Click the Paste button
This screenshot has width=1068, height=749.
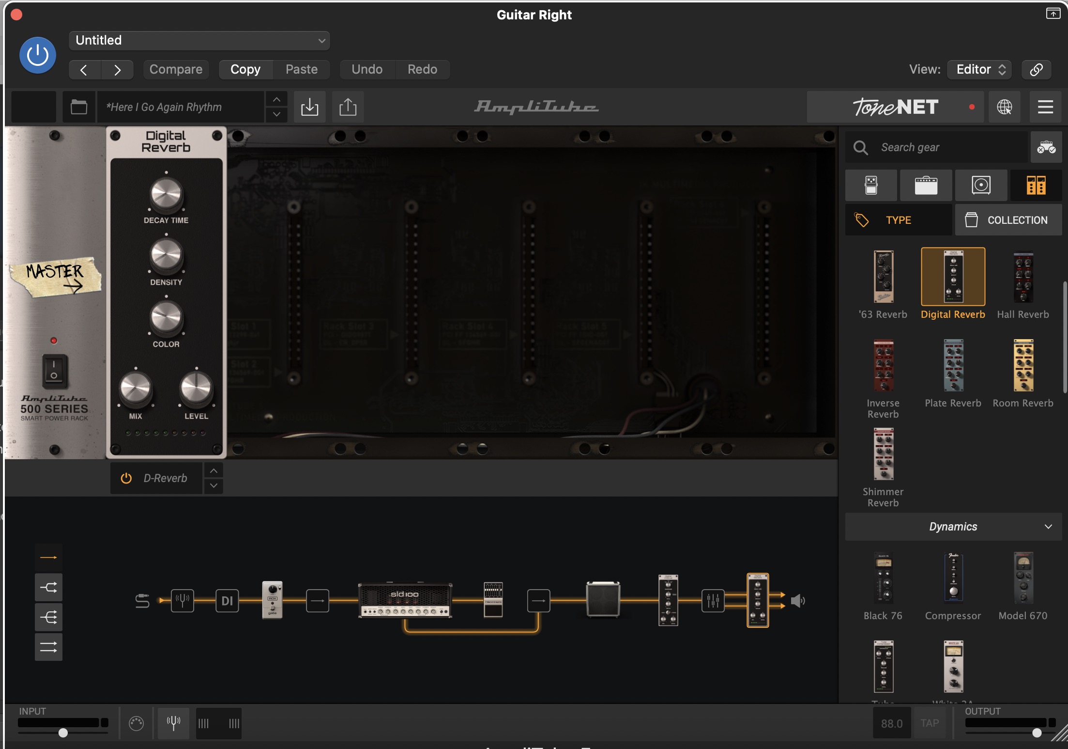[302, 70]
